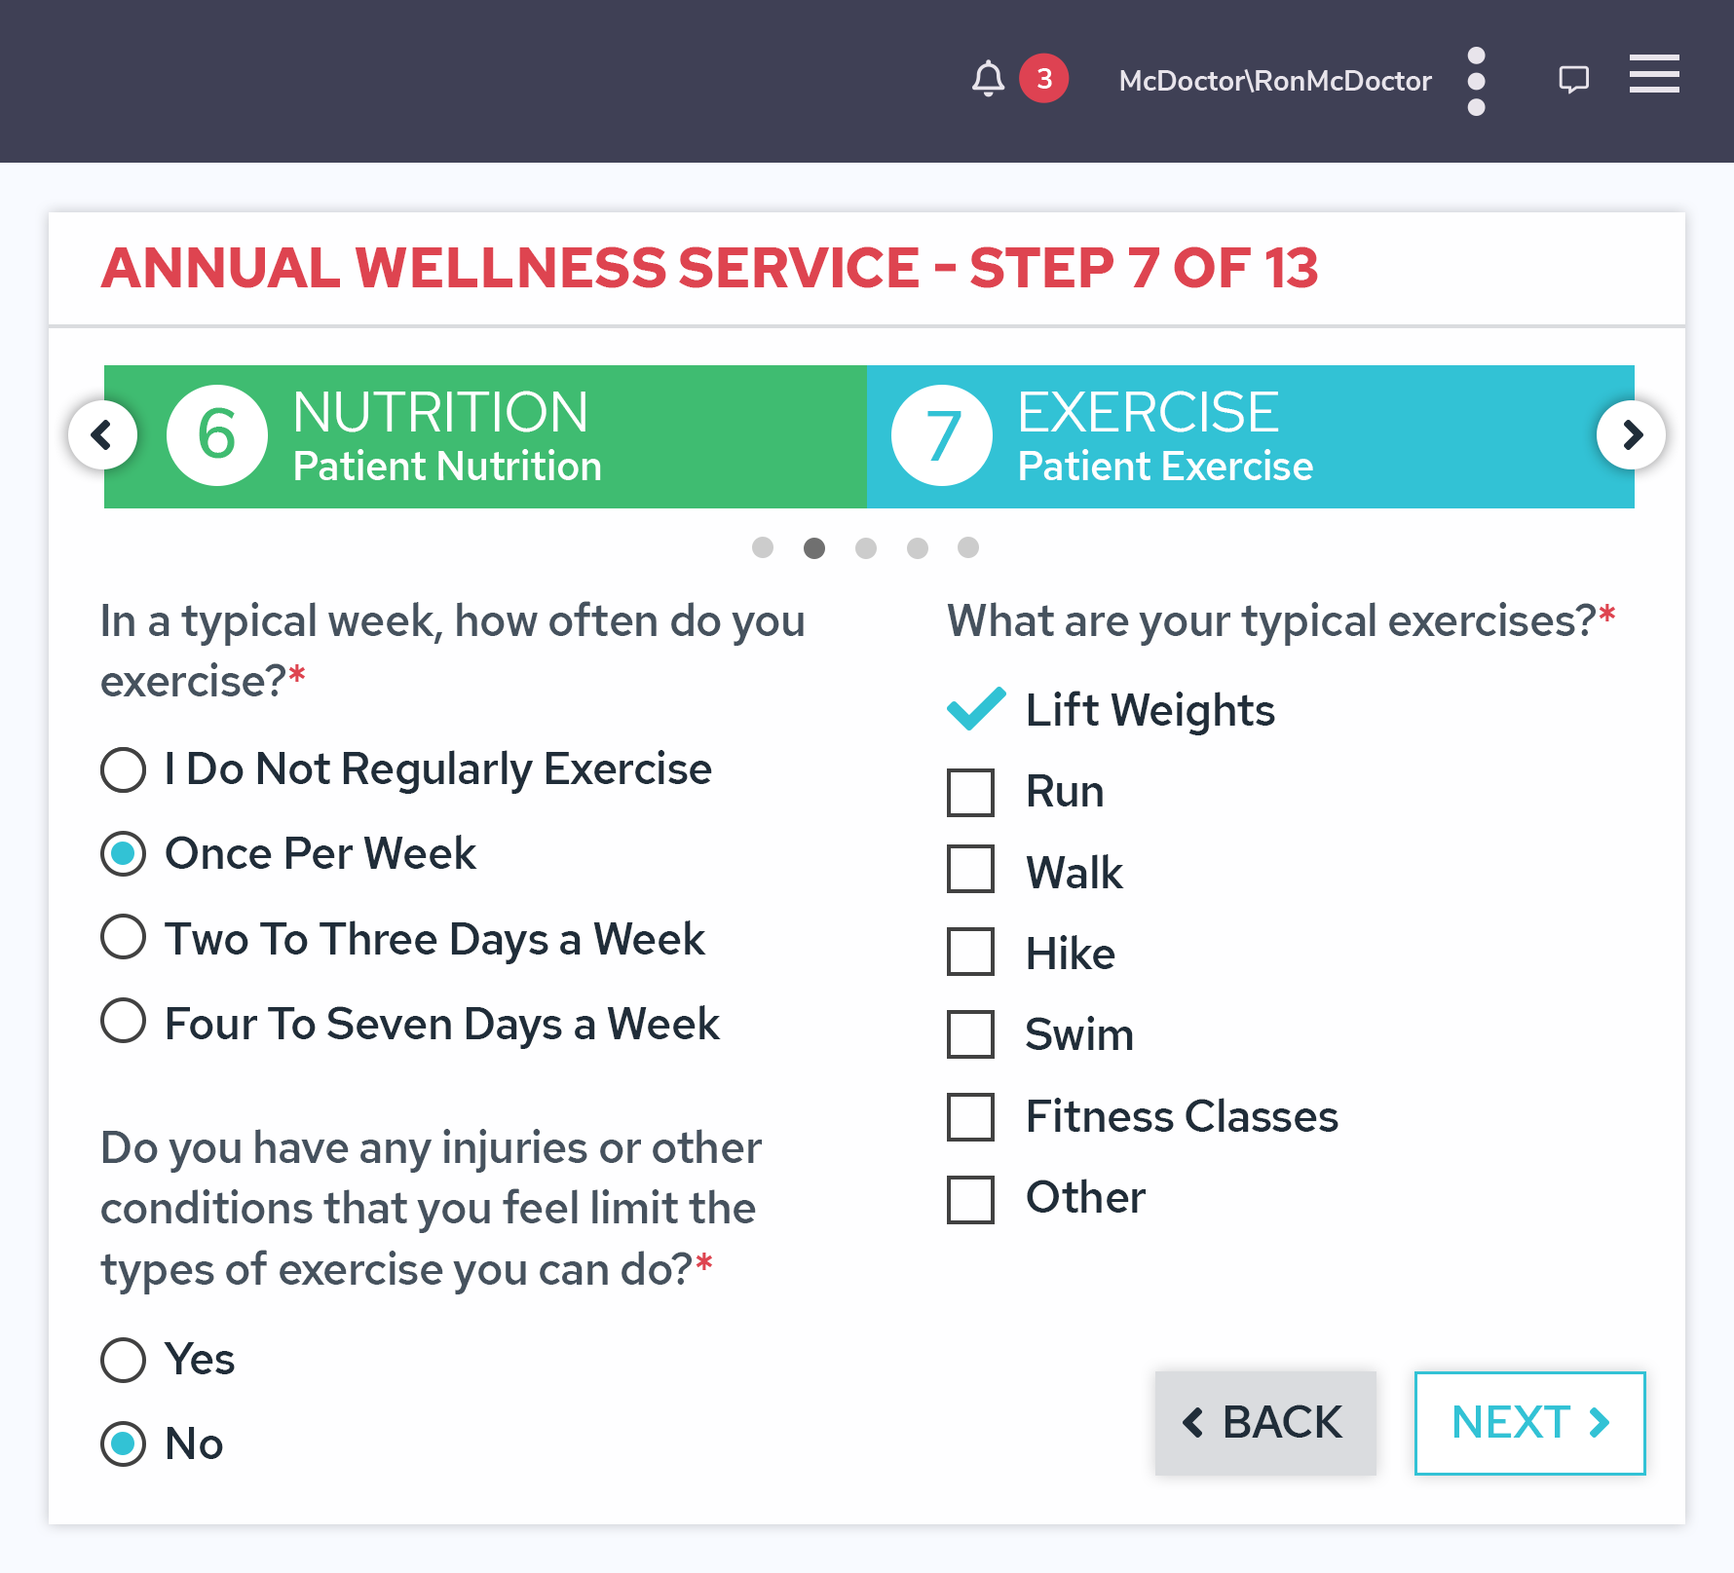
Task: Click the NEXT button arrow icon
Action: (x=1599, y=1423)
